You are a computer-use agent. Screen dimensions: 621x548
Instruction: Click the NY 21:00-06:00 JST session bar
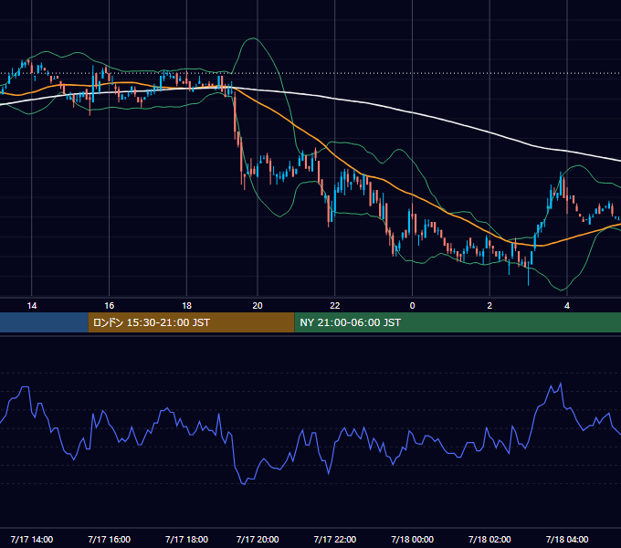point(458,322)
